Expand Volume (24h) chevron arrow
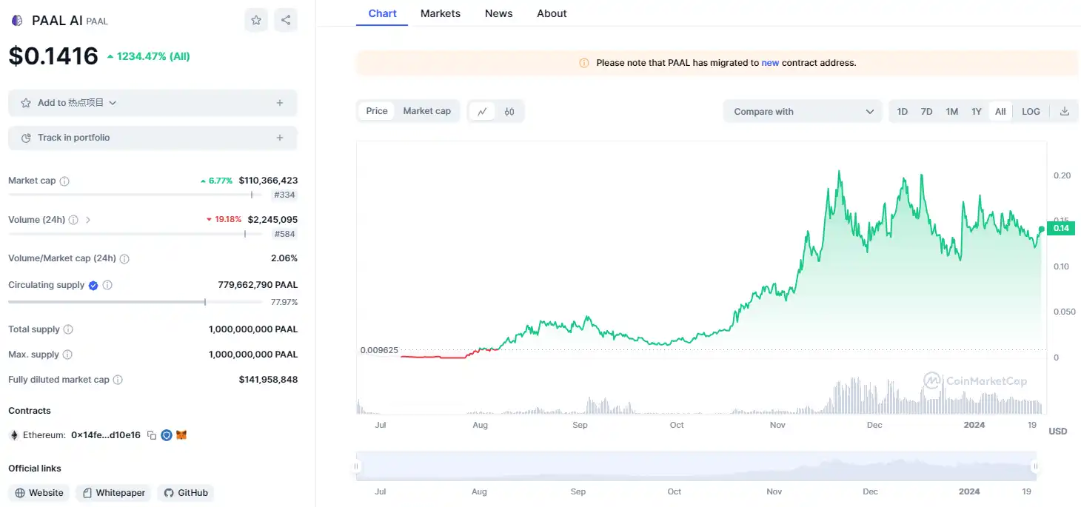The width and height of the screenshot is (1081, 507). click(88, 220)
